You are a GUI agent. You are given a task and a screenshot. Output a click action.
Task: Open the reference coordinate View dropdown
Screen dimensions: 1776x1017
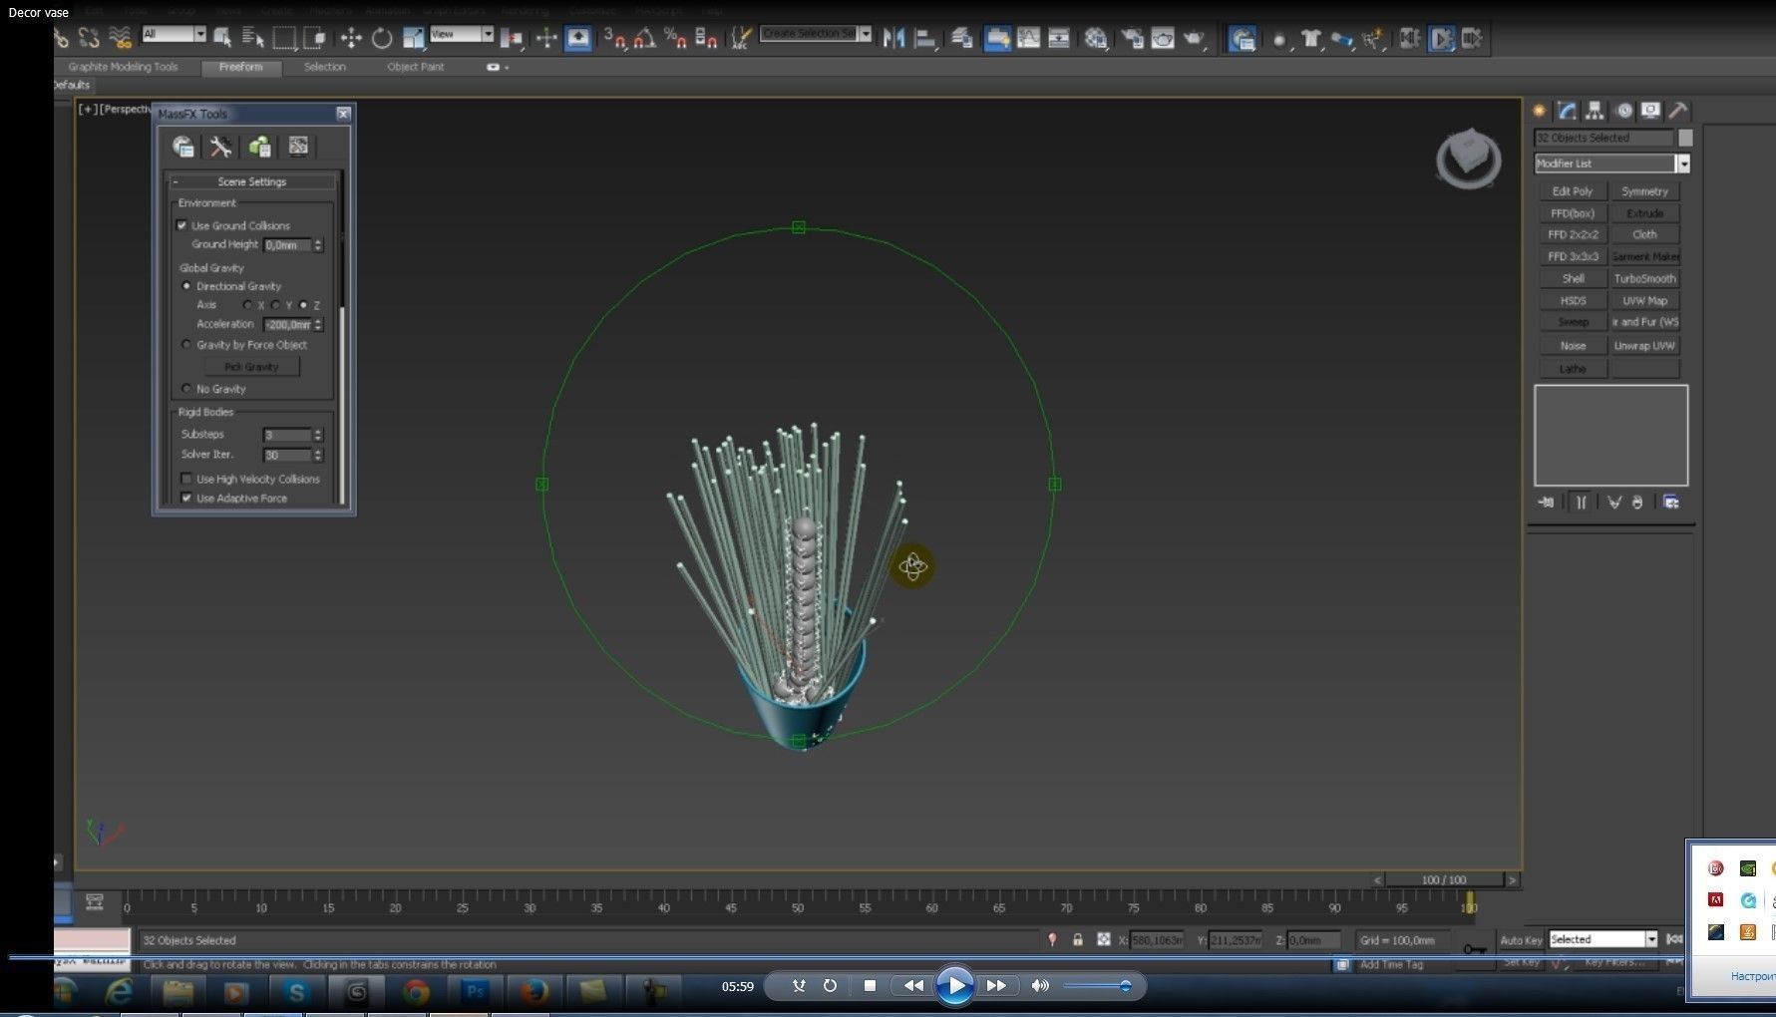(x=462, y=35)
